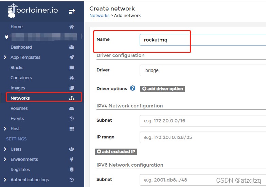
Task: Open Images in the sidebar
Action: 18,88
